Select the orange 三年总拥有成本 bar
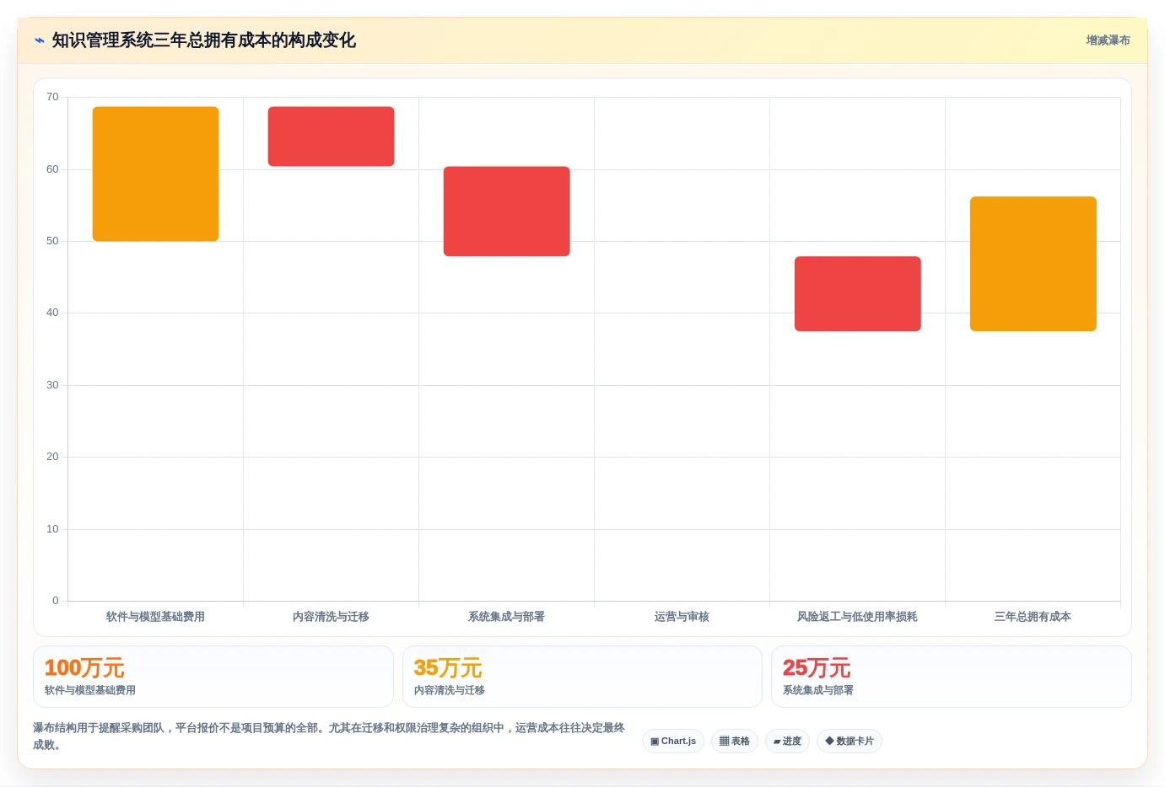 [x=1033, y=264]
